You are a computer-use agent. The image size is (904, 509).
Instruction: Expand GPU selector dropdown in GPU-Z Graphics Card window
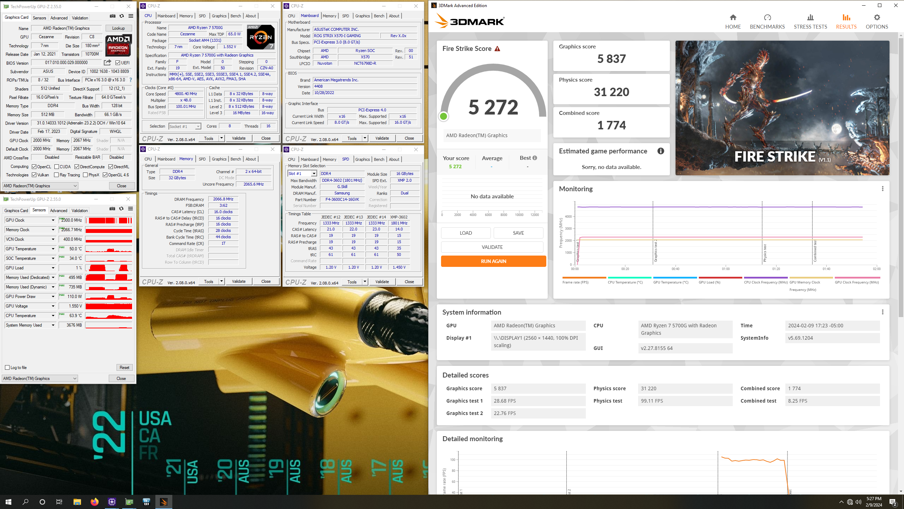[x=40, y=186]
